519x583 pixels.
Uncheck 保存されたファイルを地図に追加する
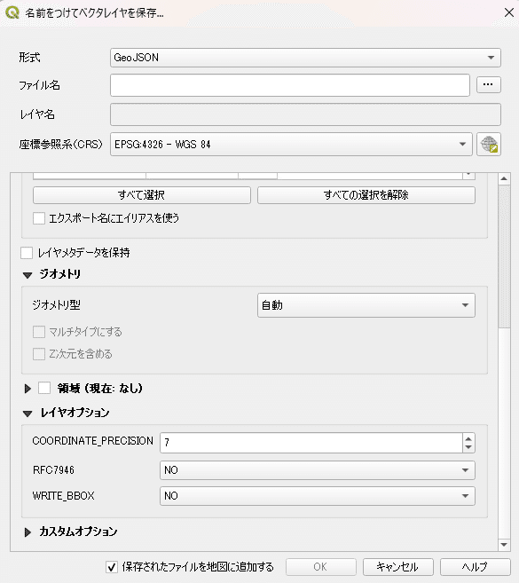tap(112, 567)
